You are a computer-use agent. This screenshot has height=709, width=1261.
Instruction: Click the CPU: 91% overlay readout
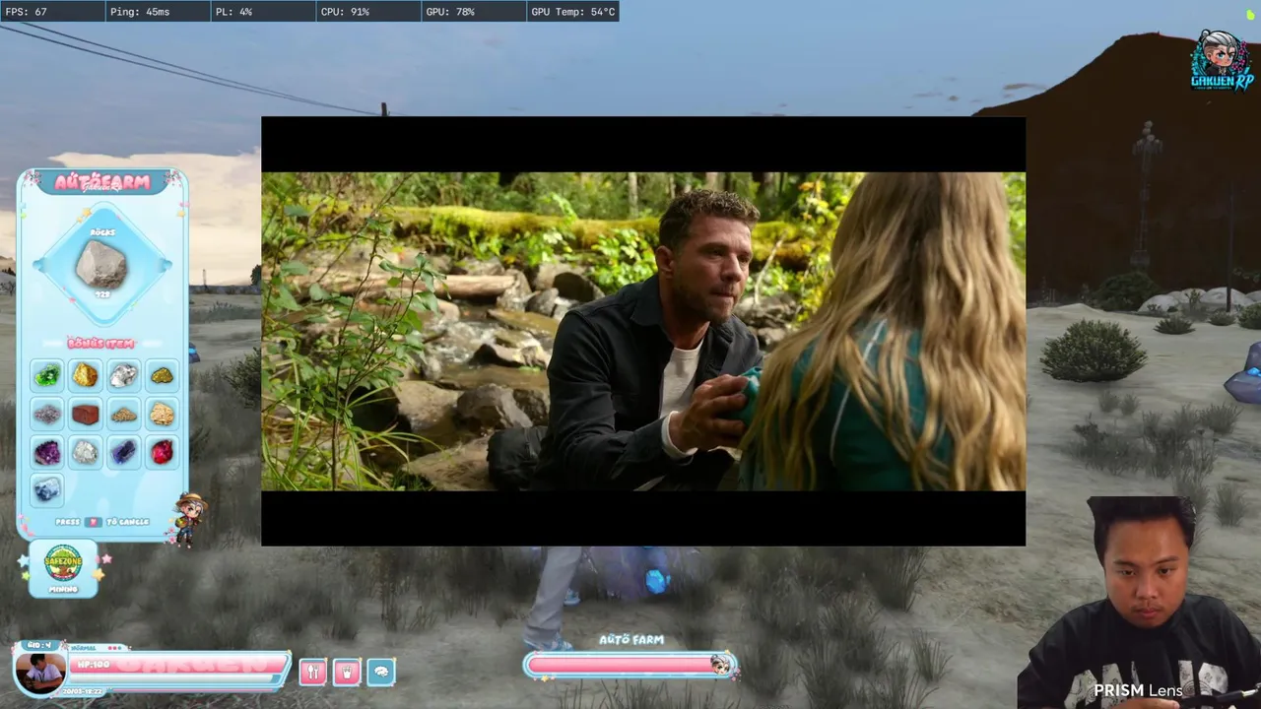pyautogui.click(x=367, y=12)
